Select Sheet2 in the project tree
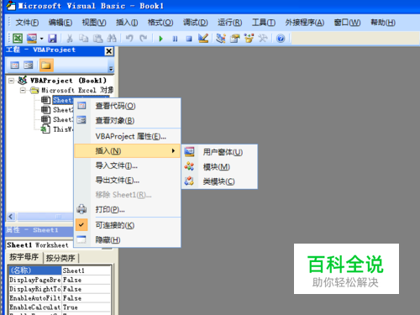 [63, 110]
